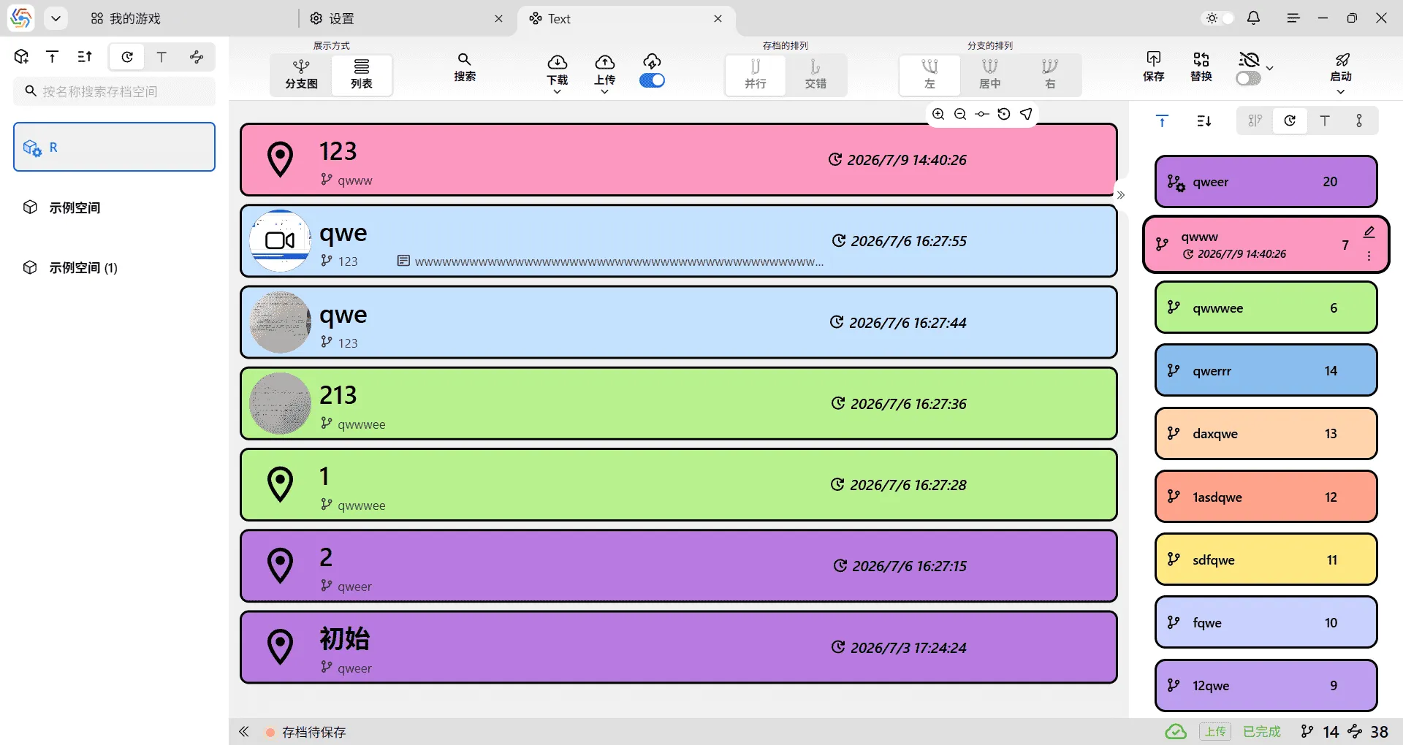The width and height of the screenshot is (1403, 745).
Task: Click the branch panel move-to-top icon
Action: [1162, 121]
